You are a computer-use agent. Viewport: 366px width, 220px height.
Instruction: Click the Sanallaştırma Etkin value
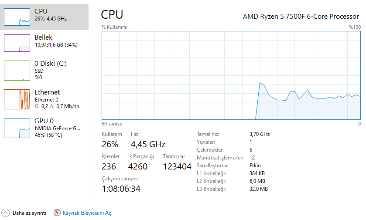[256, 166]
